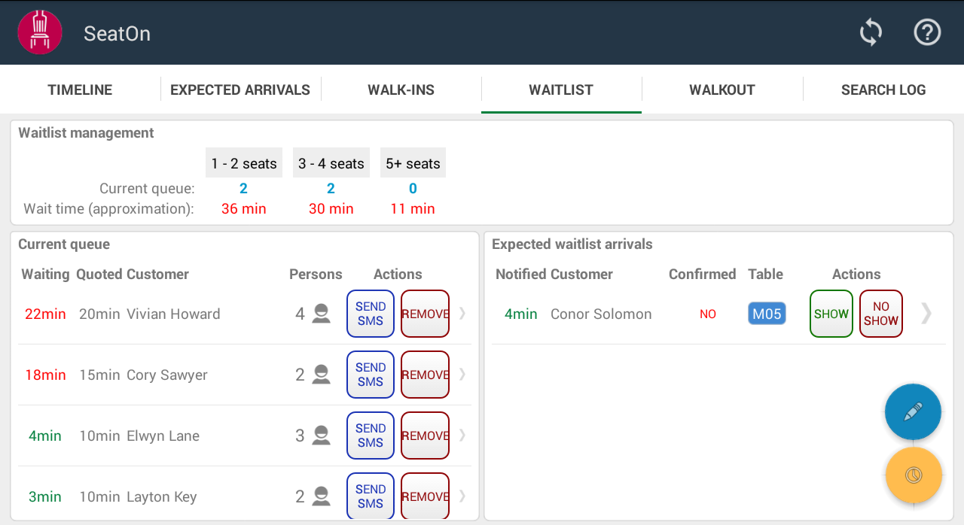
Task: Open the Expected Arrivals tab
Action: [240, 90]
